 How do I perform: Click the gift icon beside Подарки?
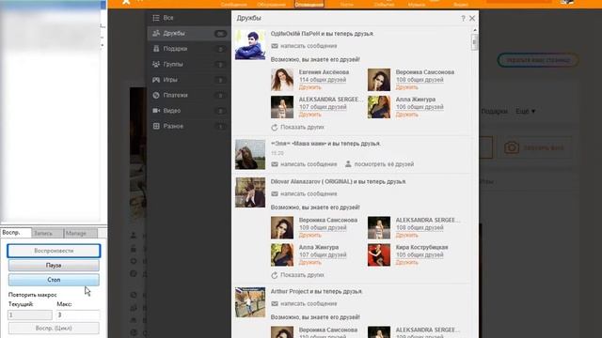(156, 49)
